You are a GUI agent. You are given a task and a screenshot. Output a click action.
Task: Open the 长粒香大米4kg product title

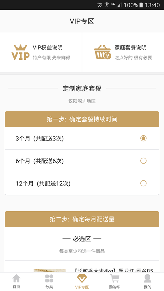tap(114, 271)
